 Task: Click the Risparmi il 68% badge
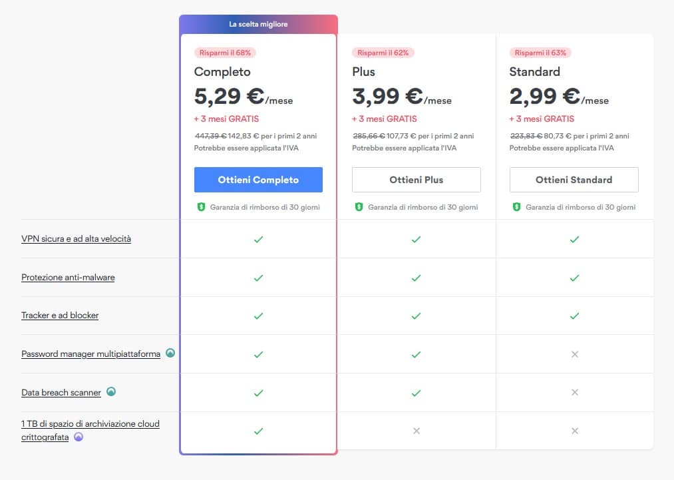point(226,53)
